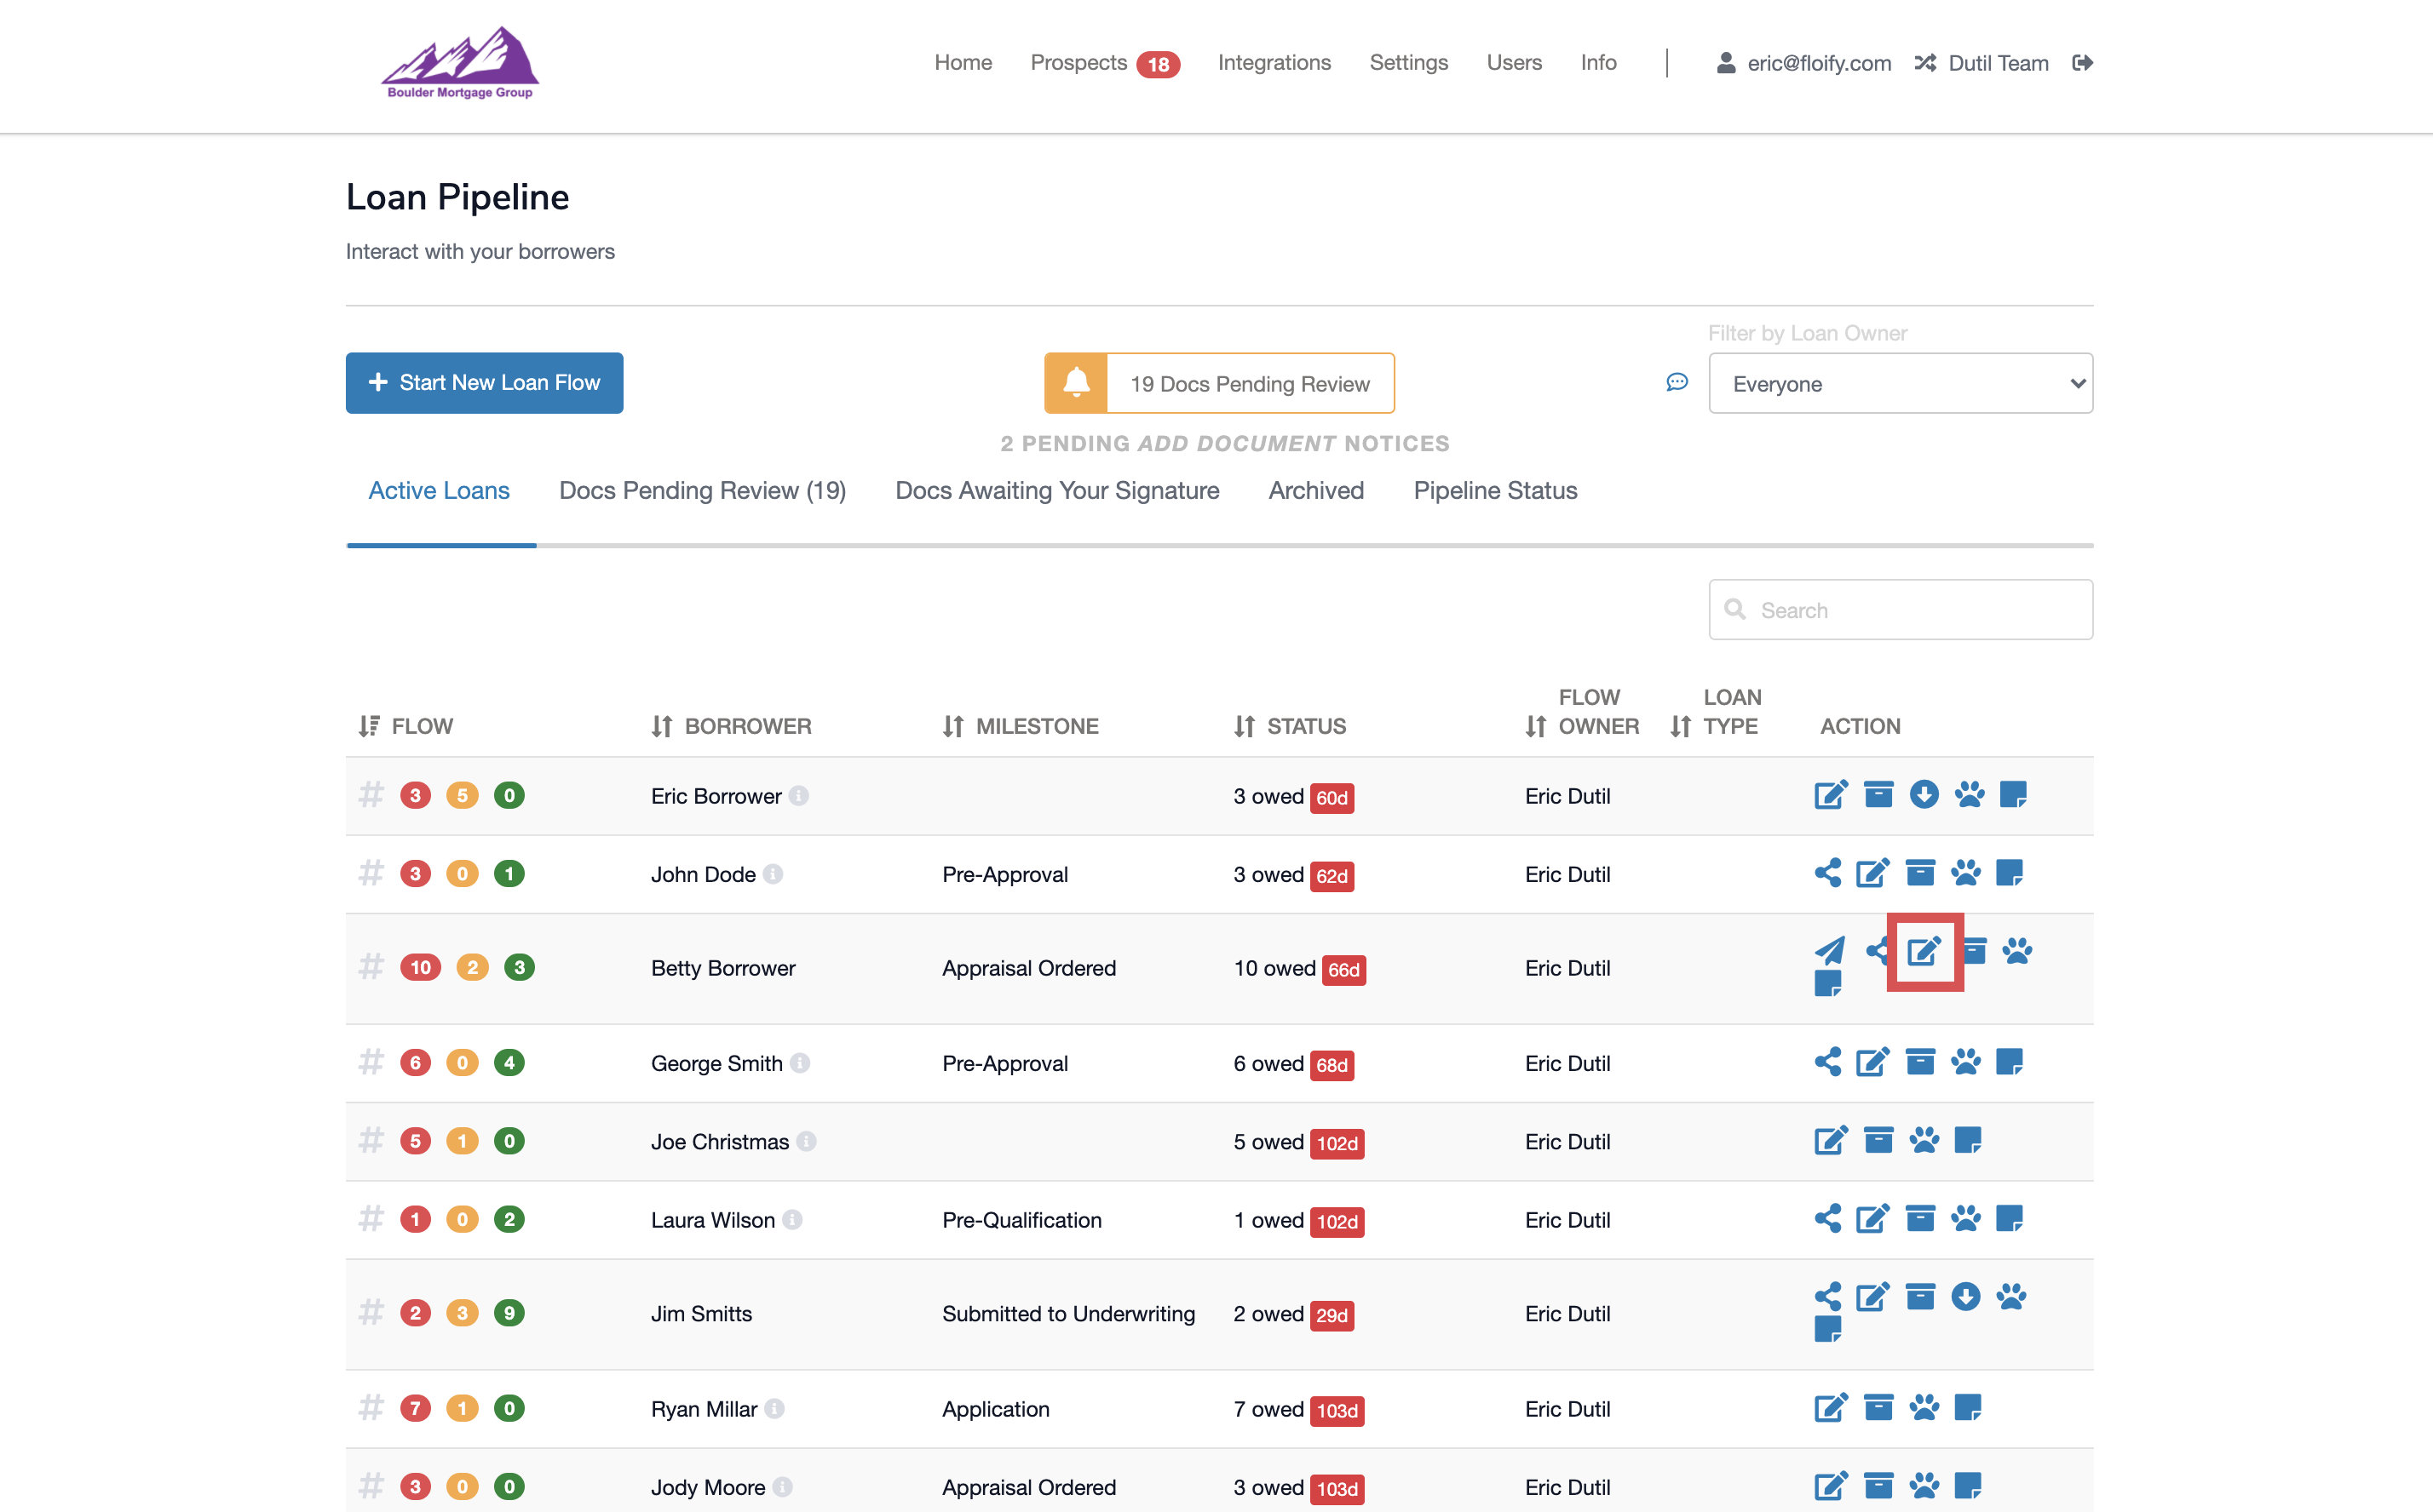Click share icon in John Dode row
The width and height of the screenshot is (2433, 1512).
coord(1828,873)
